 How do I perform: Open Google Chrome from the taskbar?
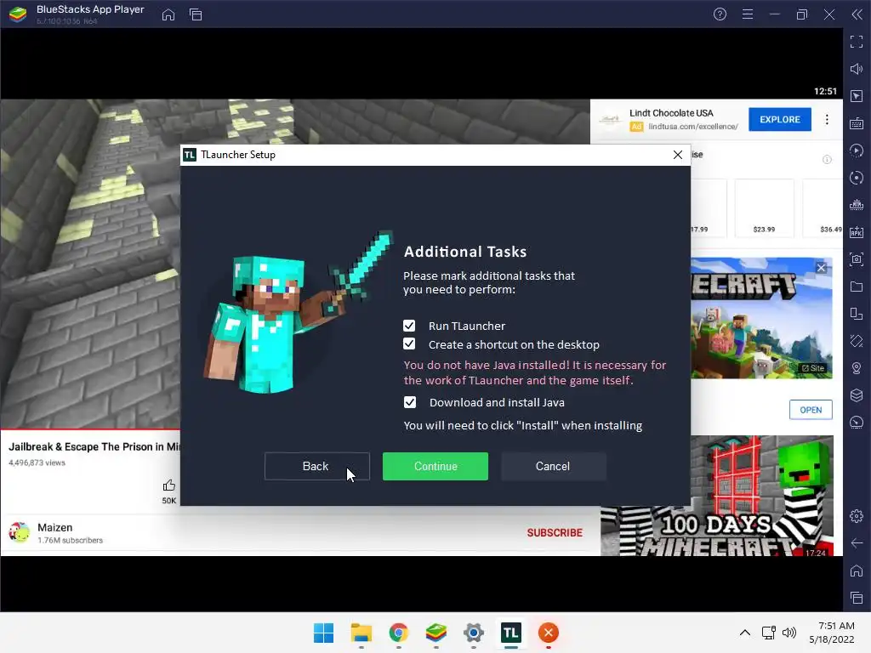click(398, 633)
